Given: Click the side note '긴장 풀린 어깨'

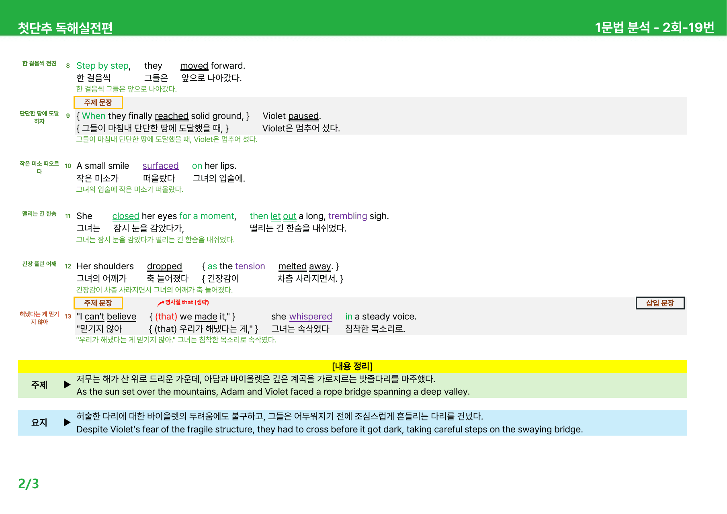Looking at the screenshot, I should click(39, 264).
